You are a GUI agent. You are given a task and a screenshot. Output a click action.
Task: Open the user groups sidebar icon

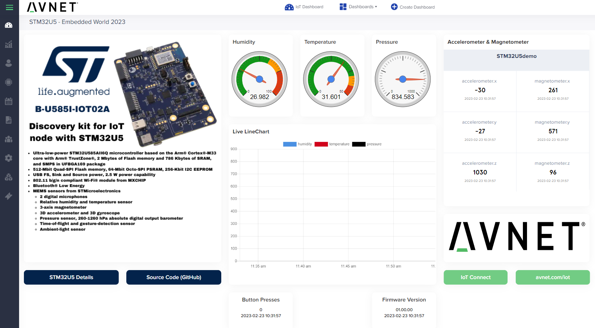pos(9,139)
